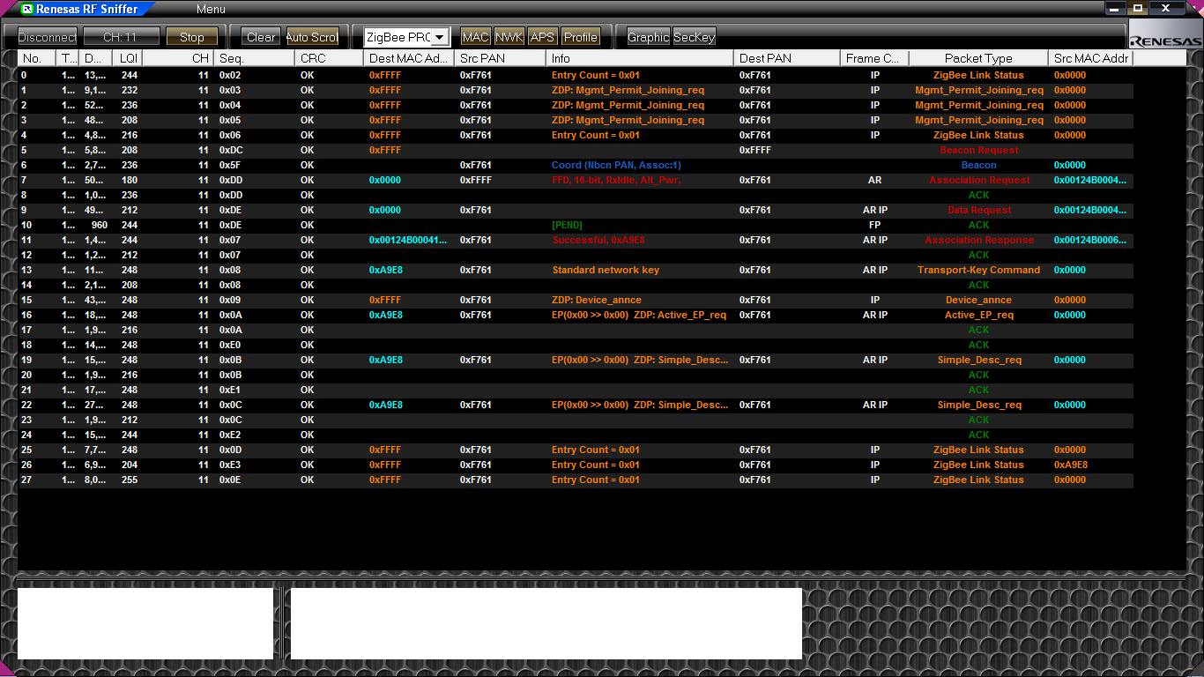Click the Packet Type column header
Viewport: 1204px width, 677px height.
click(978, 58)
